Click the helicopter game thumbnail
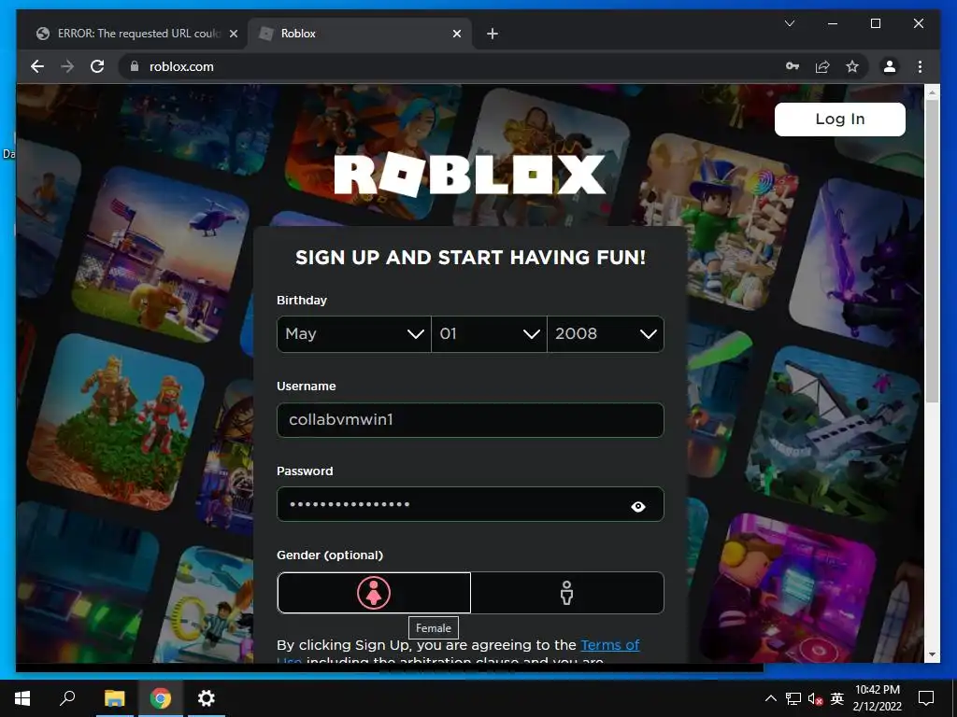 [x=161, y=254]
